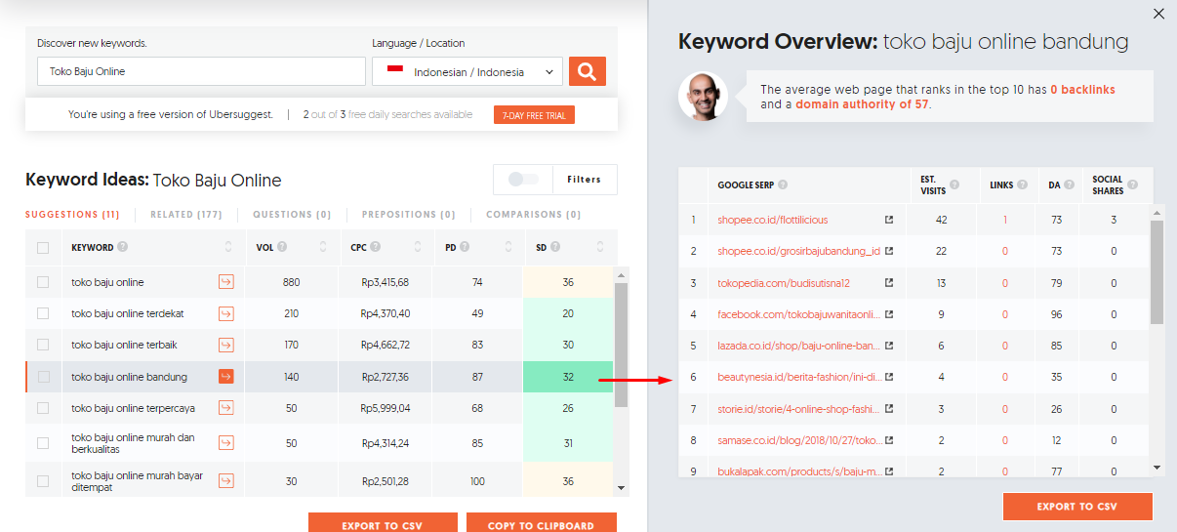Switch to COMPARISONS (0) tab

pos(534,215)
